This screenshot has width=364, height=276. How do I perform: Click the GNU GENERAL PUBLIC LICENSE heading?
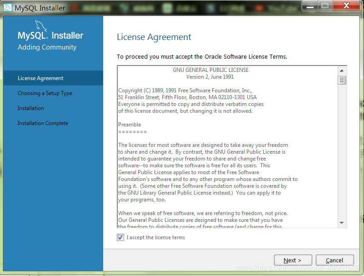(210, 70)
